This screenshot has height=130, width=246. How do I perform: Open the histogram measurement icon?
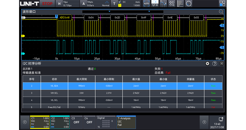pos(180,4)
